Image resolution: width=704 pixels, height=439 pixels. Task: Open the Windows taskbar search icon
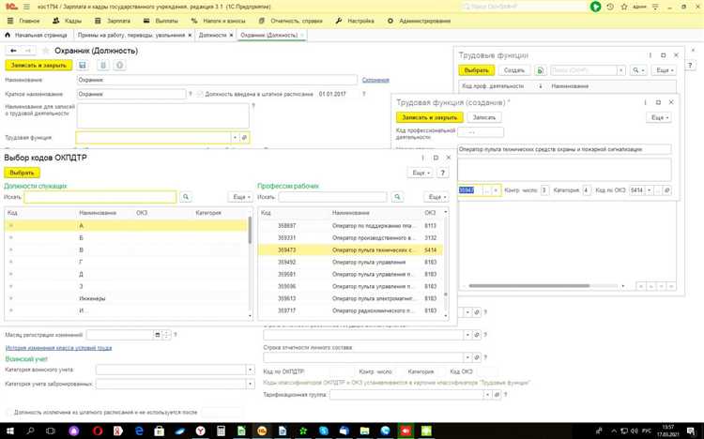point(31,431)
